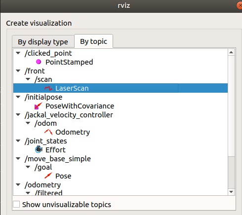
Task: Select the Effort display entry
Action: coord(55,150)
